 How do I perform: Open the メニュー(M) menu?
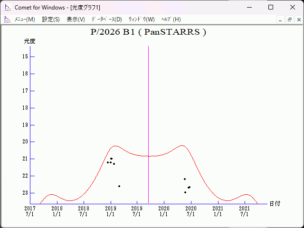click(25, 19)
